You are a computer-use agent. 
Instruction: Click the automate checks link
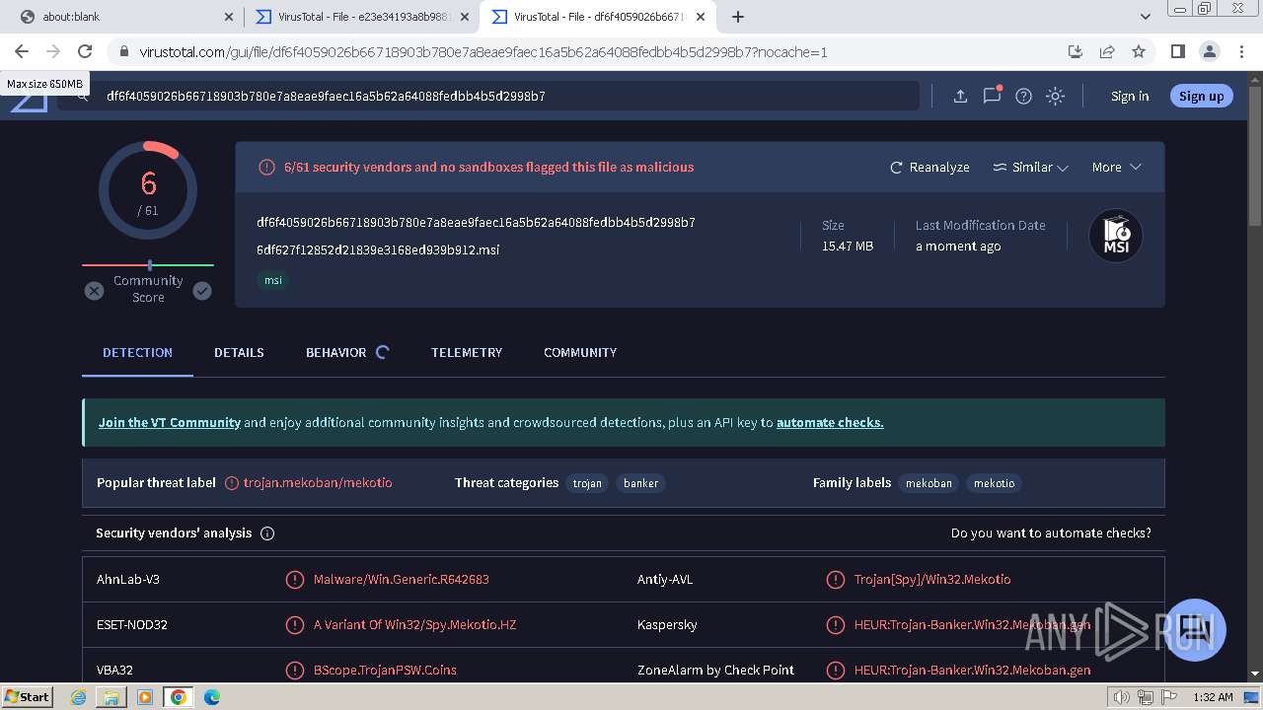point(830,423)
